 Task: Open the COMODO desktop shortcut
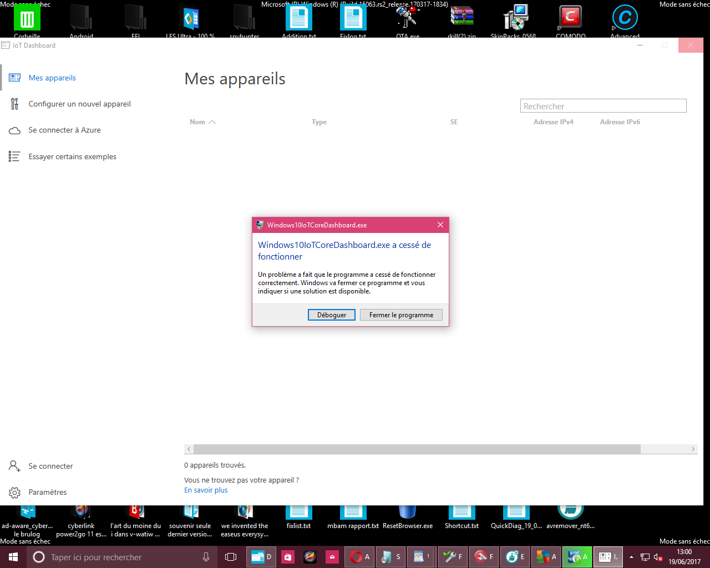(570, 21)
